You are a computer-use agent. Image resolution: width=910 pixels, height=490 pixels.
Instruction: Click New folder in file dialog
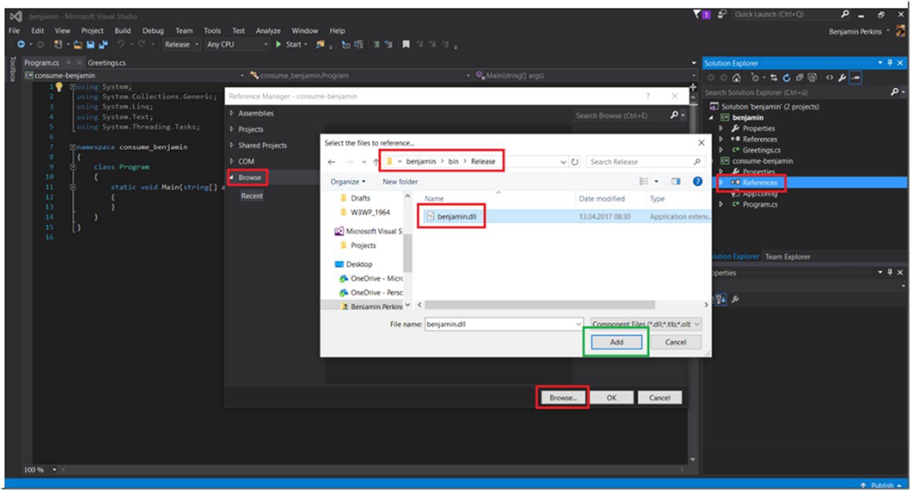[x=400, y=182]
